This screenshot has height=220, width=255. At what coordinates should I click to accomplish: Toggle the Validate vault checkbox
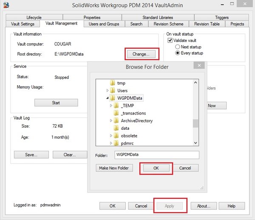(170, 40)
